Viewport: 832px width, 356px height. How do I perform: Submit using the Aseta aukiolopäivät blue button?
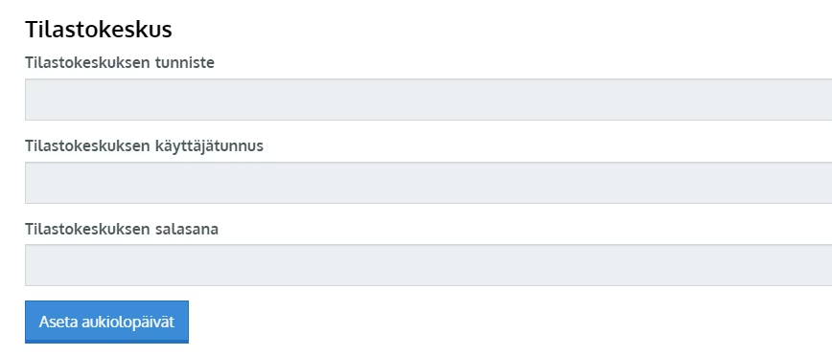click(x=106, y=322)
